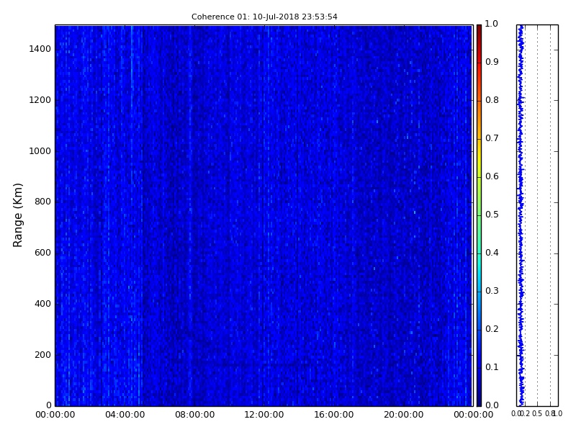Click the colorbar 0.7 label
Viewport: 576px width, 432px height.
click(x=492, y=138)
